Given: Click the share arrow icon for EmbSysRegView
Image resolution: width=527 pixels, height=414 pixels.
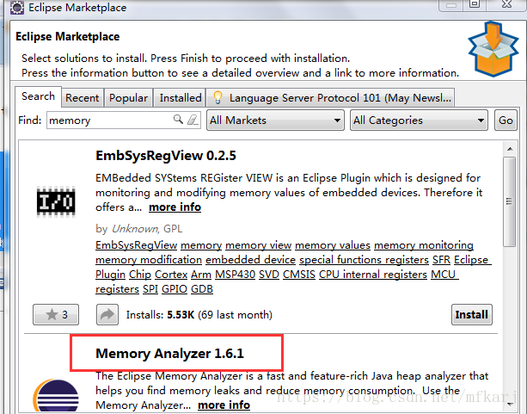Looking at the screenshot, I should 107,314.
